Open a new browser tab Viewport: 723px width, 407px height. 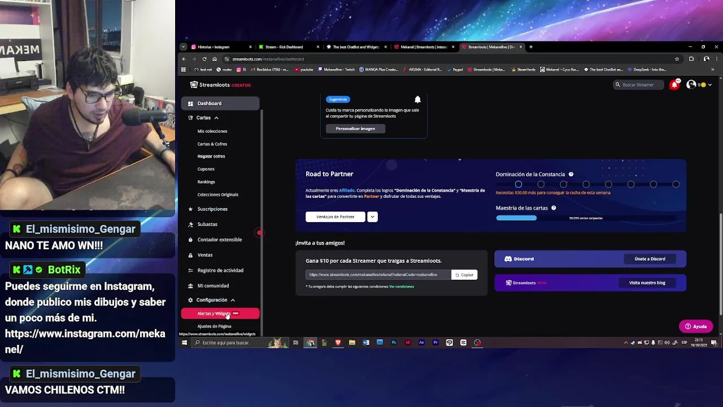(x=531, y=47)
